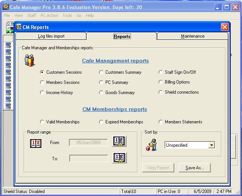Click Shield Status: Disabled in status bar

pyautogui.click(x=24, y=191)
